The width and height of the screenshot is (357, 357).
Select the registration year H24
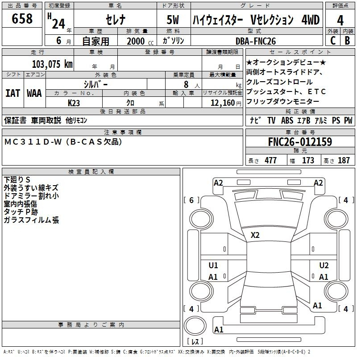tap(57, 21)
